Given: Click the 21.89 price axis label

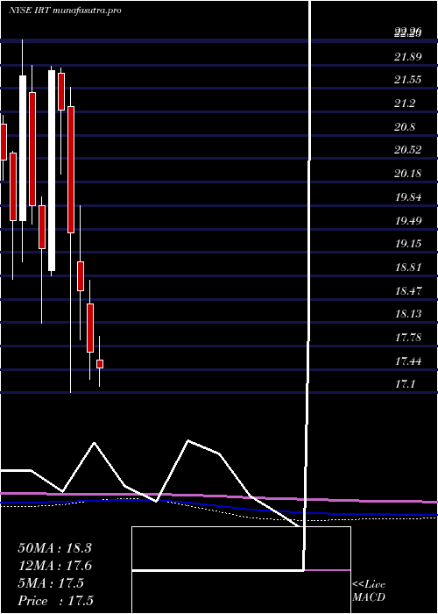Looking at the screenshot, I should pos(407,57).
